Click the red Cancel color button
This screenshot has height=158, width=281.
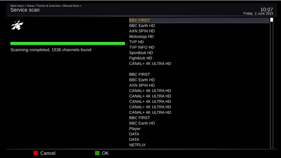tap(36, 153)
